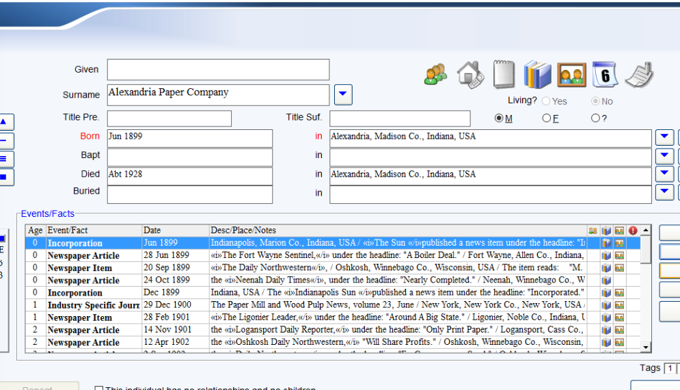Screen dimensions: 680x390
Task: Select the Industry Specific Journal row
Action: 333,305
